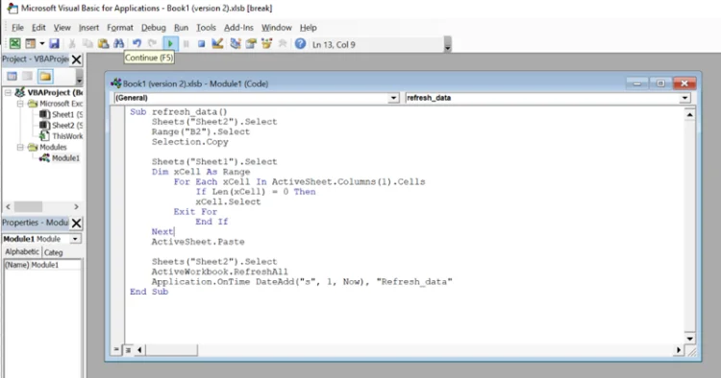This screenshot has width=721, height=378.
Task: Open the View menu
Action: [x=62, y=28]
